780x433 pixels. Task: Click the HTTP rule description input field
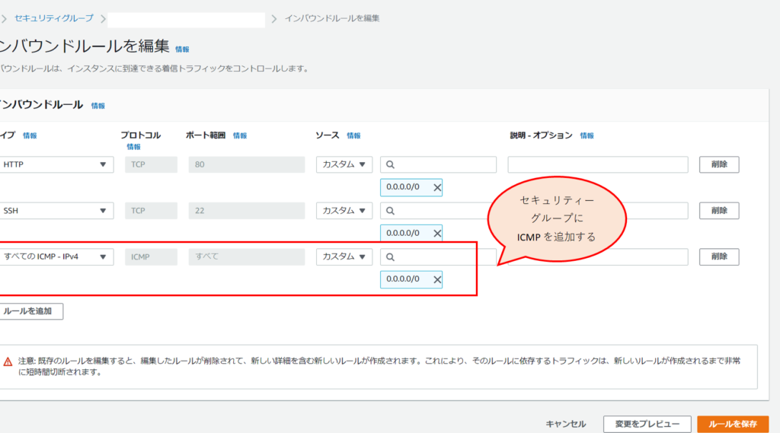point(597,165)
